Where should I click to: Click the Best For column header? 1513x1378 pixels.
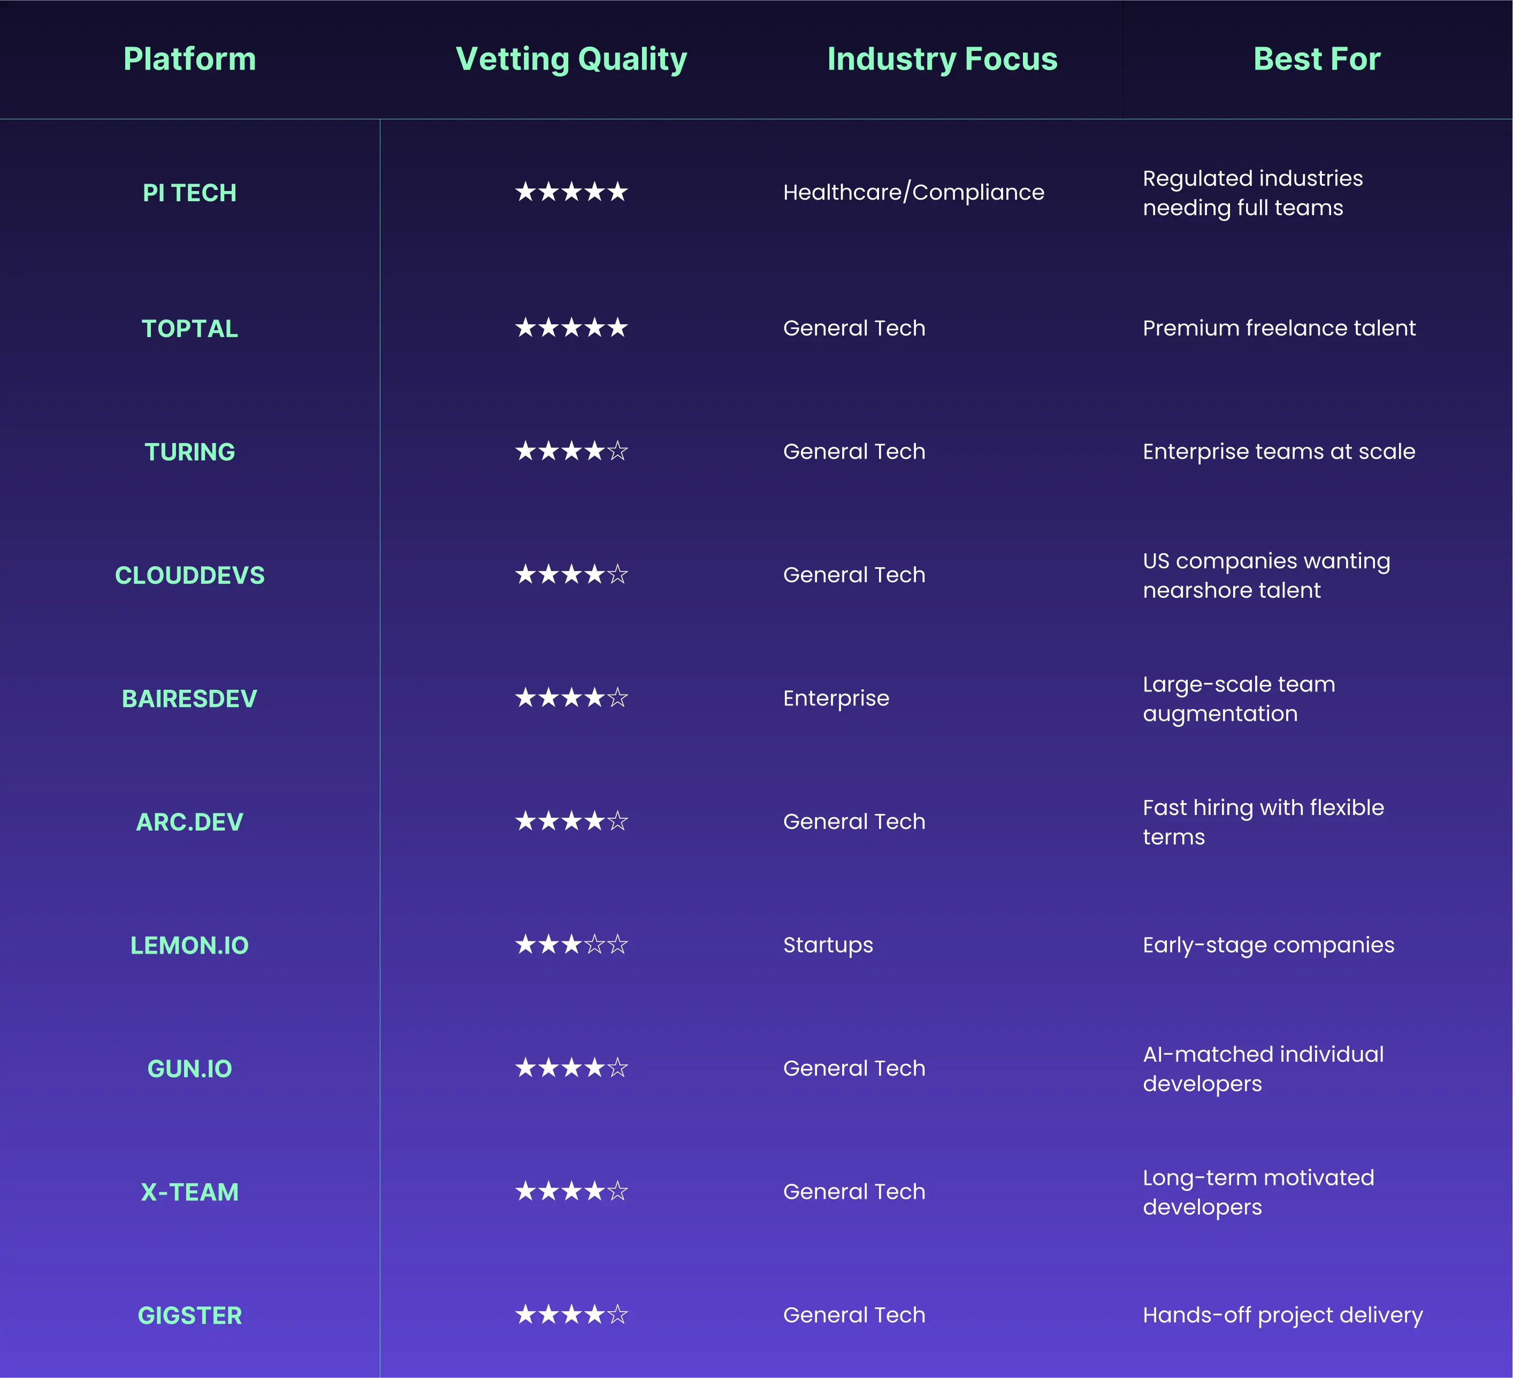pos(1317,59)
